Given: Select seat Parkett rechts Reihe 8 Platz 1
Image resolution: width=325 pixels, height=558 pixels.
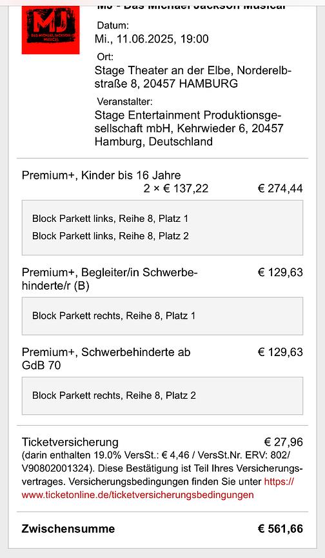Looking at the screenshot, I should pyautogui.click(x=113, y=315).
